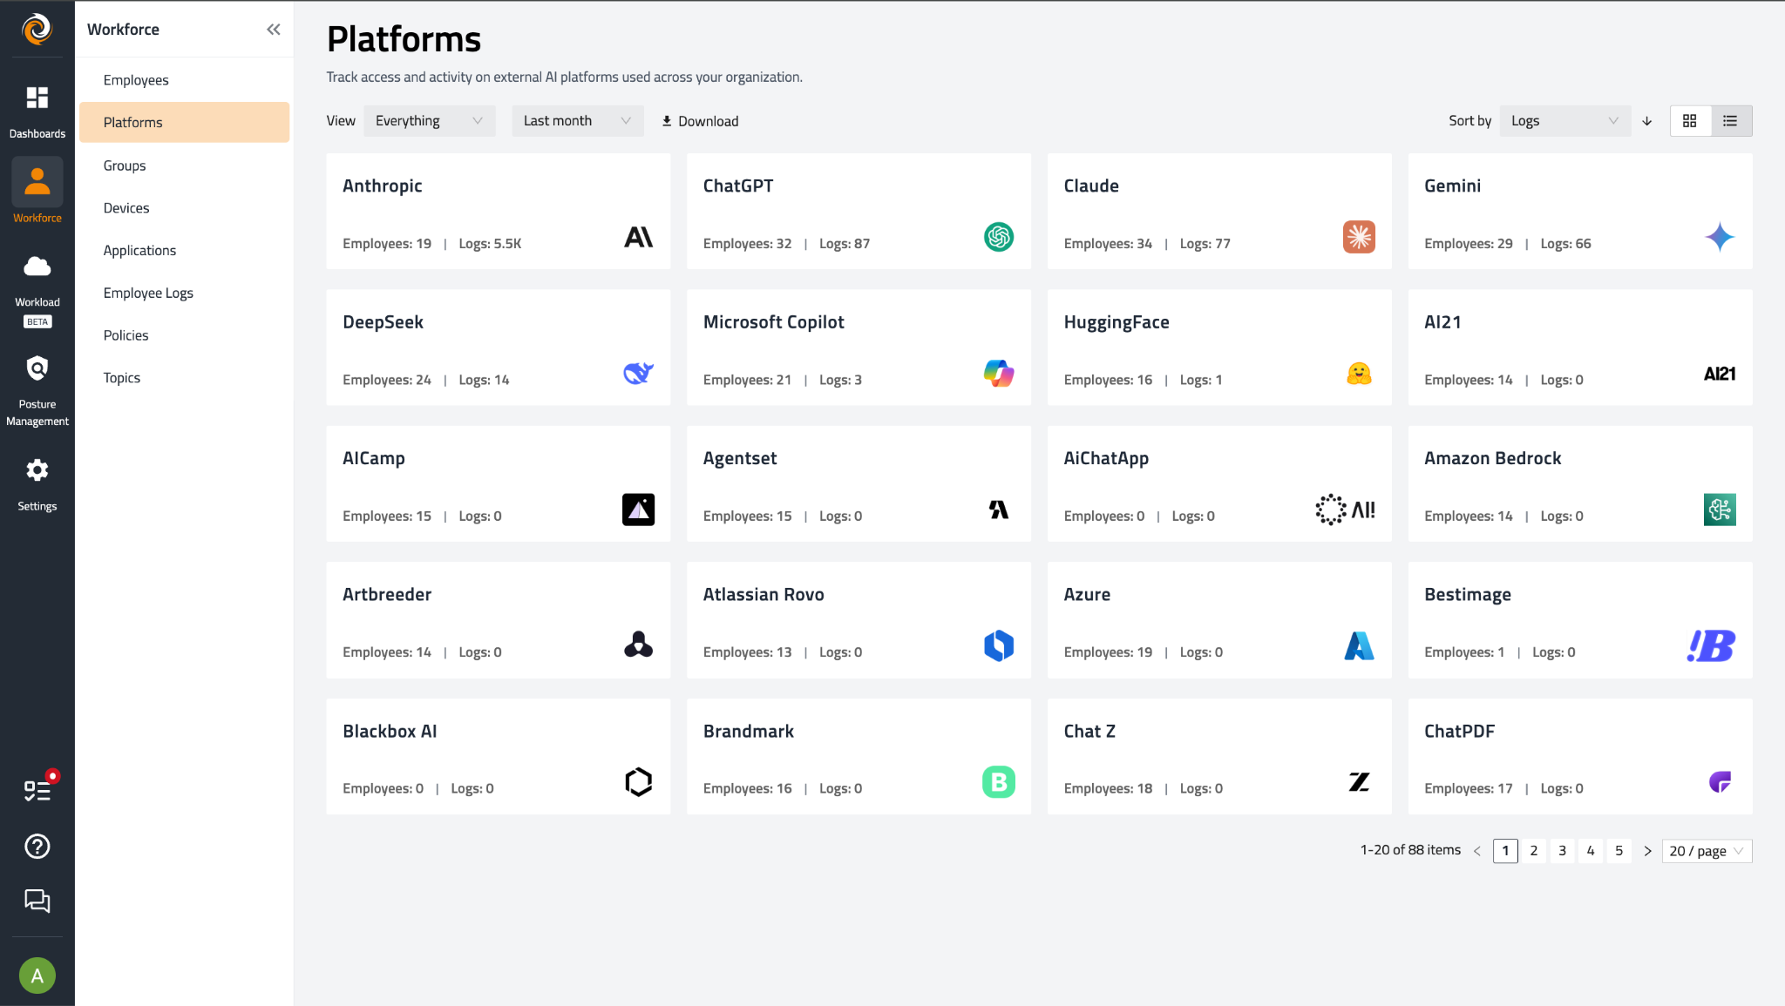The width and height of the screenshot is (1785, 1006).
Task: Go to the next page arrow
Action: (x=1647, y=851)
